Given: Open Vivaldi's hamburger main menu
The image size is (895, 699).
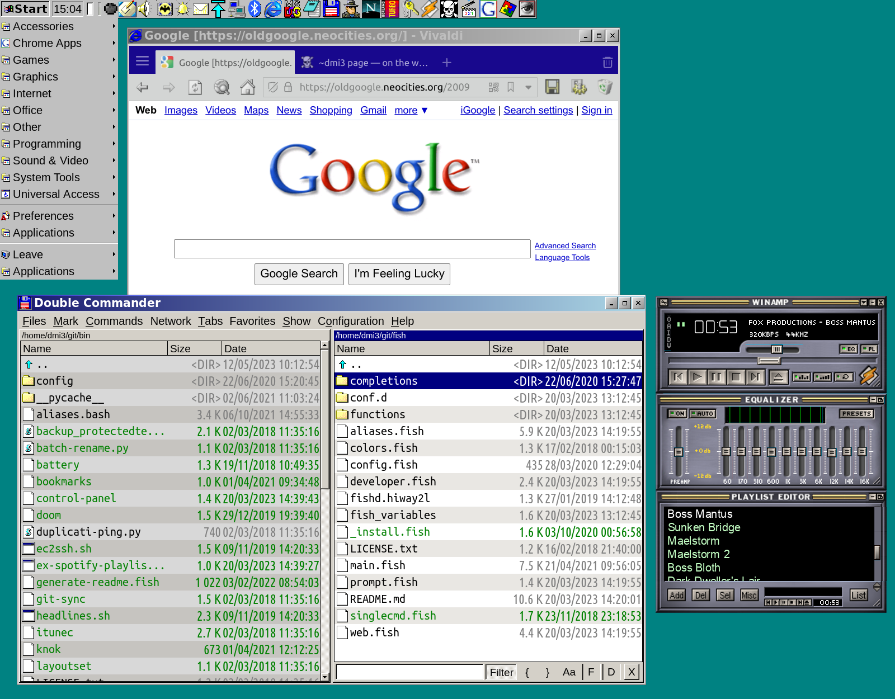Looking at the screenshot, I should click(x=143, y=61).
